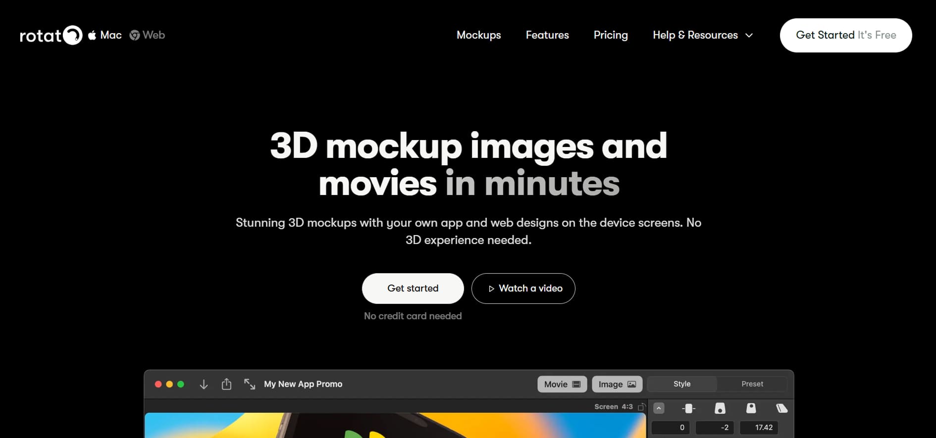Screen dimensions: 936x438
Task: Expand the Help & Resources dropdown
Action: 702,35
